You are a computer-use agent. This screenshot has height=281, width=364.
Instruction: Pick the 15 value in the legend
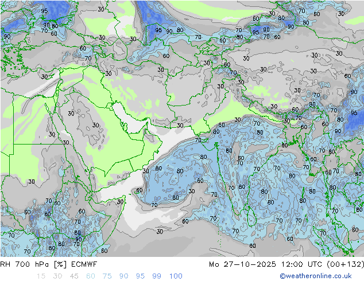click(x=41, y=276)
